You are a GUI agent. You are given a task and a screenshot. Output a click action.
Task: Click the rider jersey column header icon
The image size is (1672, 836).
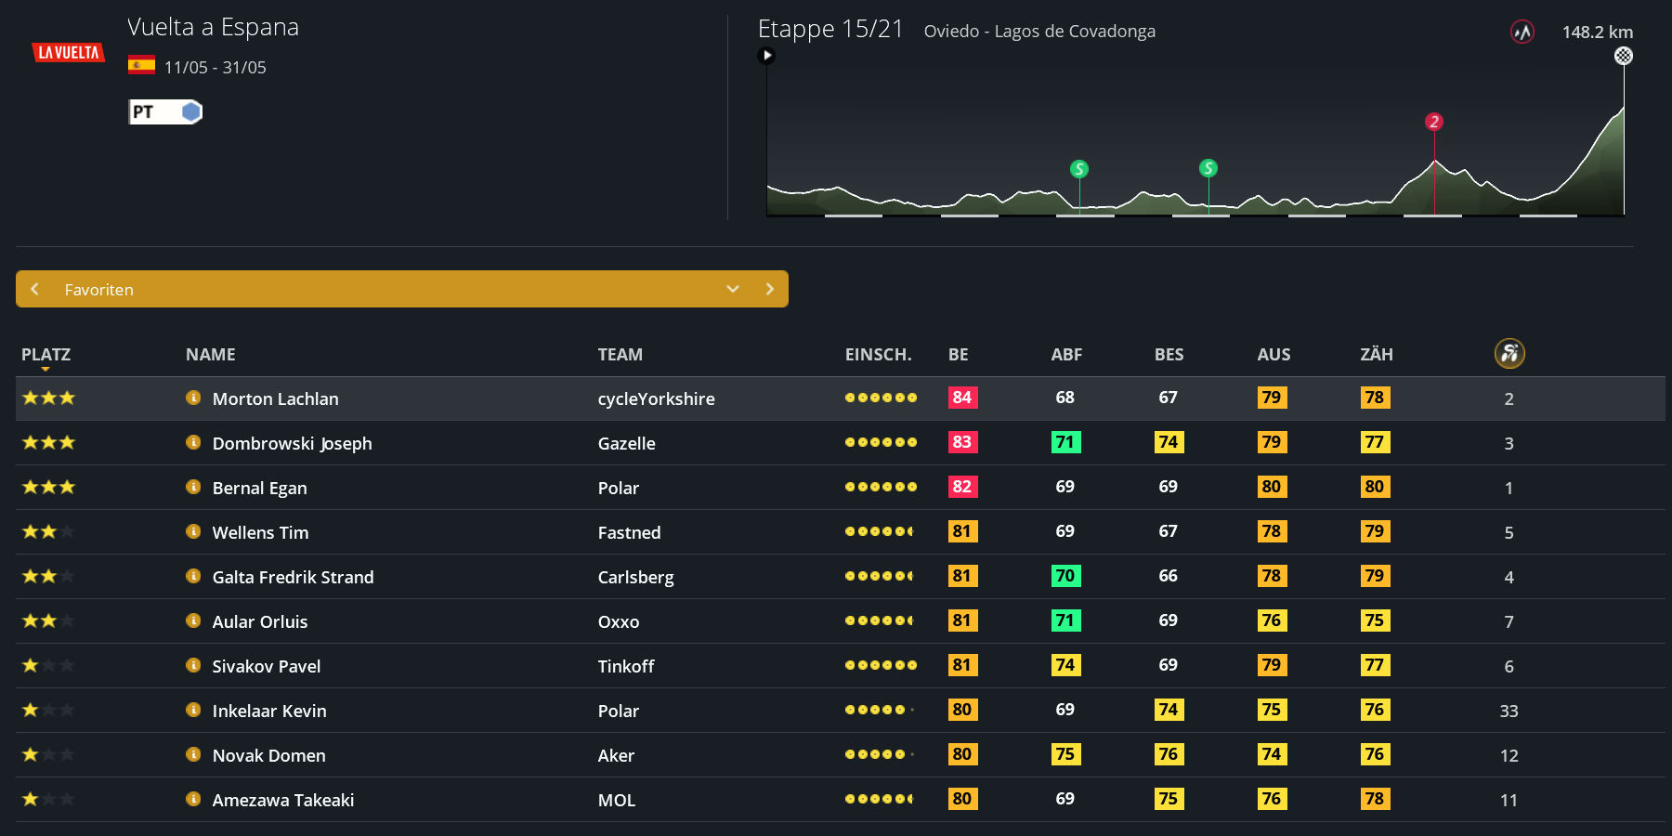point(1509,353)
